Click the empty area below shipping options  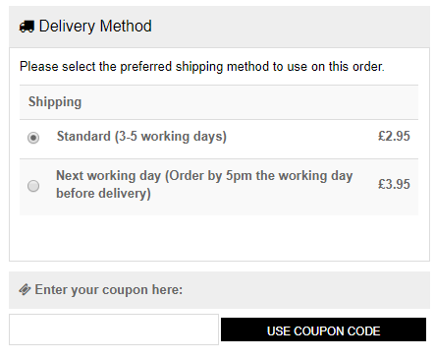pyautogui.click(x=219, y=238)
